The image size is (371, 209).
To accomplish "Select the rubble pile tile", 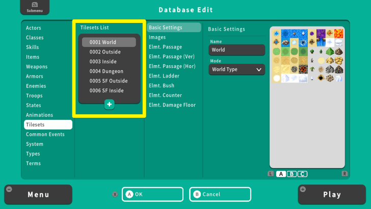I will [x=330, y=78].
